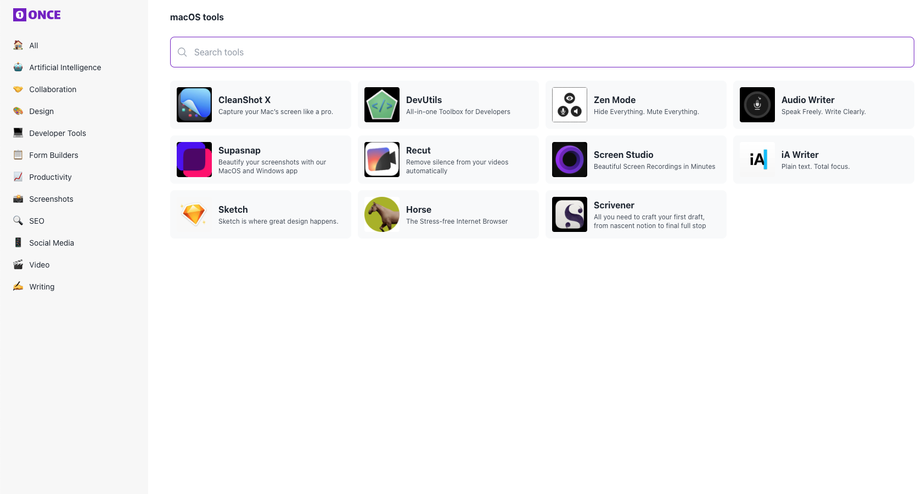Click the phone icon beside Social Media
922x494 pixels.
(18, 242)
